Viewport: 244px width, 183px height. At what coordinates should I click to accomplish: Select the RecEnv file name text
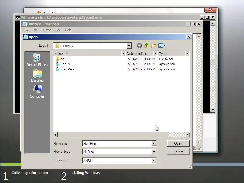coord(66,64)
